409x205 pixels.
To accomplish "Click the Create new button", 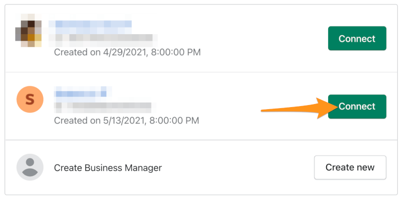I will [x=350, y=168].
